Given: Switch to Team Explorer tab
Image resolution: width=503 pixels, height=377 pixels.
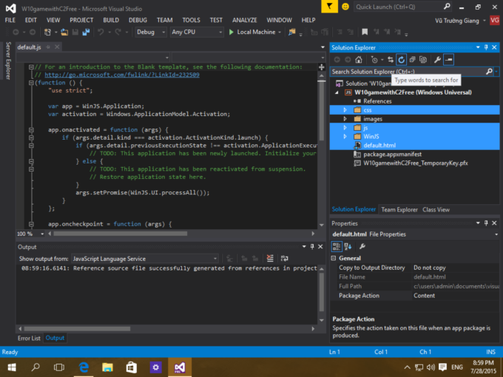Looking at the screenshot, I should click(399, 210).
